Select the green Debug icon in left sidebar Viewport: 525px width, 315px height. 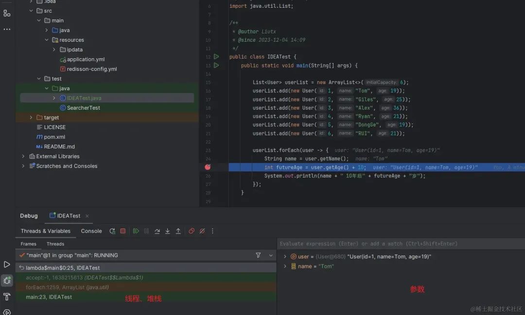(x=7, y=281)
